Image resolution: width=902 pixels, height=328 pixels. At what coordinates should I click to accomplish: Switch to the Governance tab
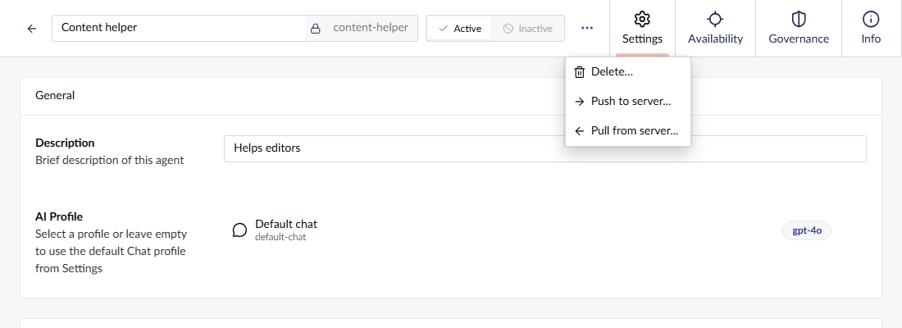pyautogui.click(x=799, y=28)
